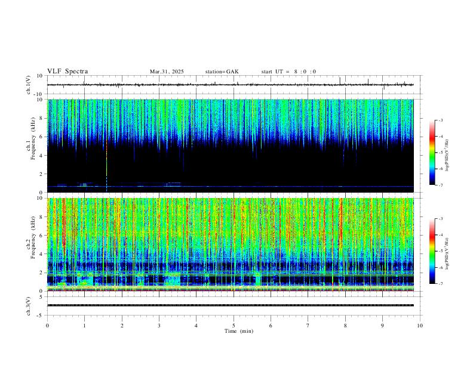Click the ch.3 voltage trace band
The width and height of the screenshot is (473, 365).
230,305
